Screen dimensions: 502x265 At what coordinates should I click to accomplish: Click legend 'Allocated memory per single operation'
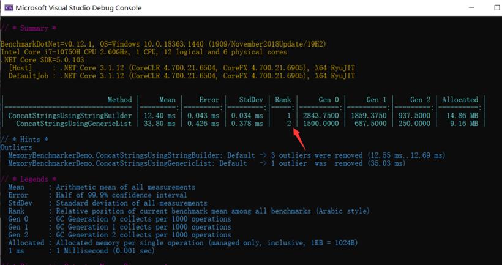tap(207, 243)
